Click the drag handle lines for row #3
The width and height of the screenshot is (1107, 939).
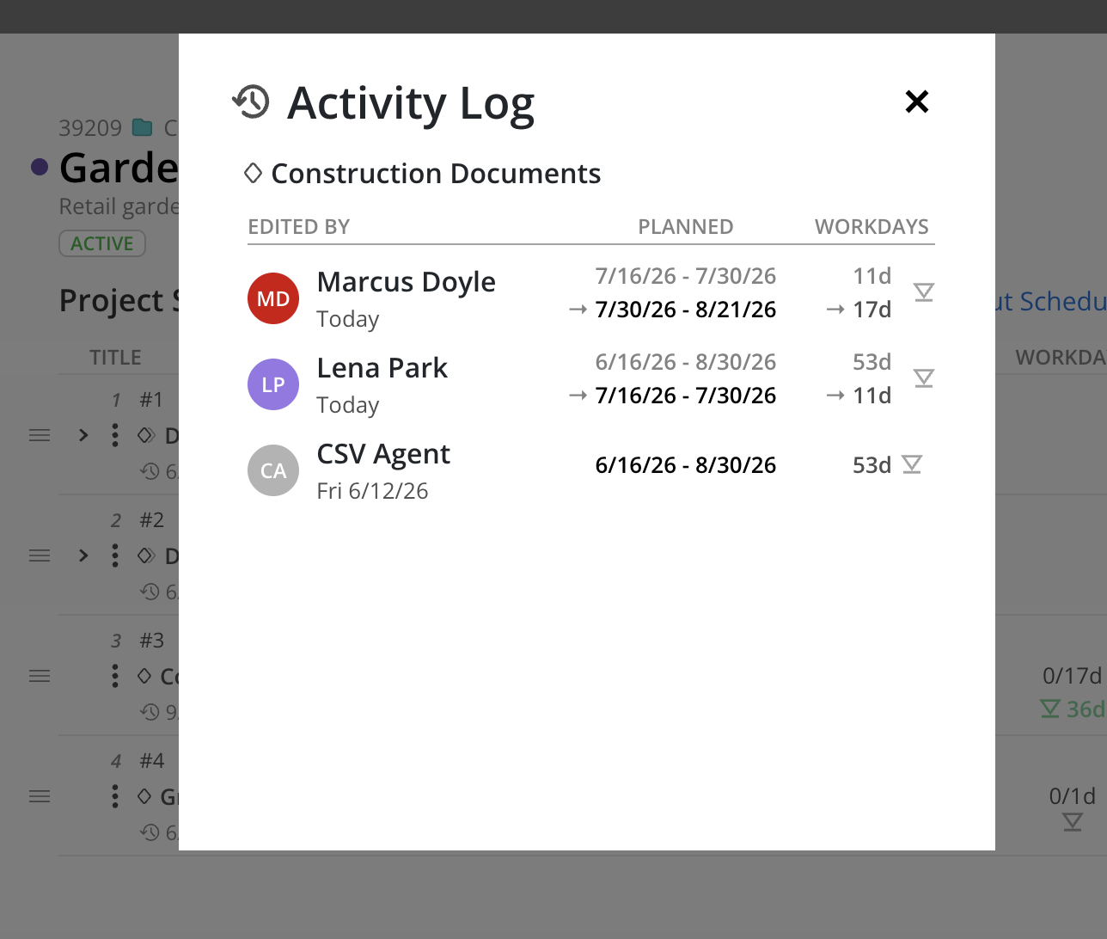click(40, 676)
